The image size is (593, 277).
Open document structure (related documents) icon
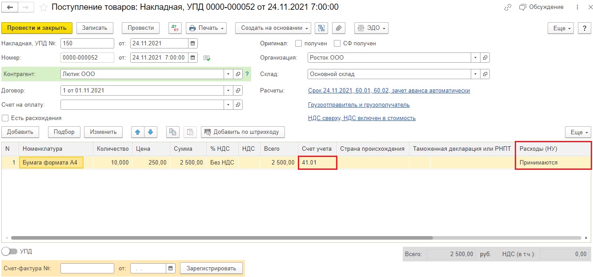(x=321, y=28)
